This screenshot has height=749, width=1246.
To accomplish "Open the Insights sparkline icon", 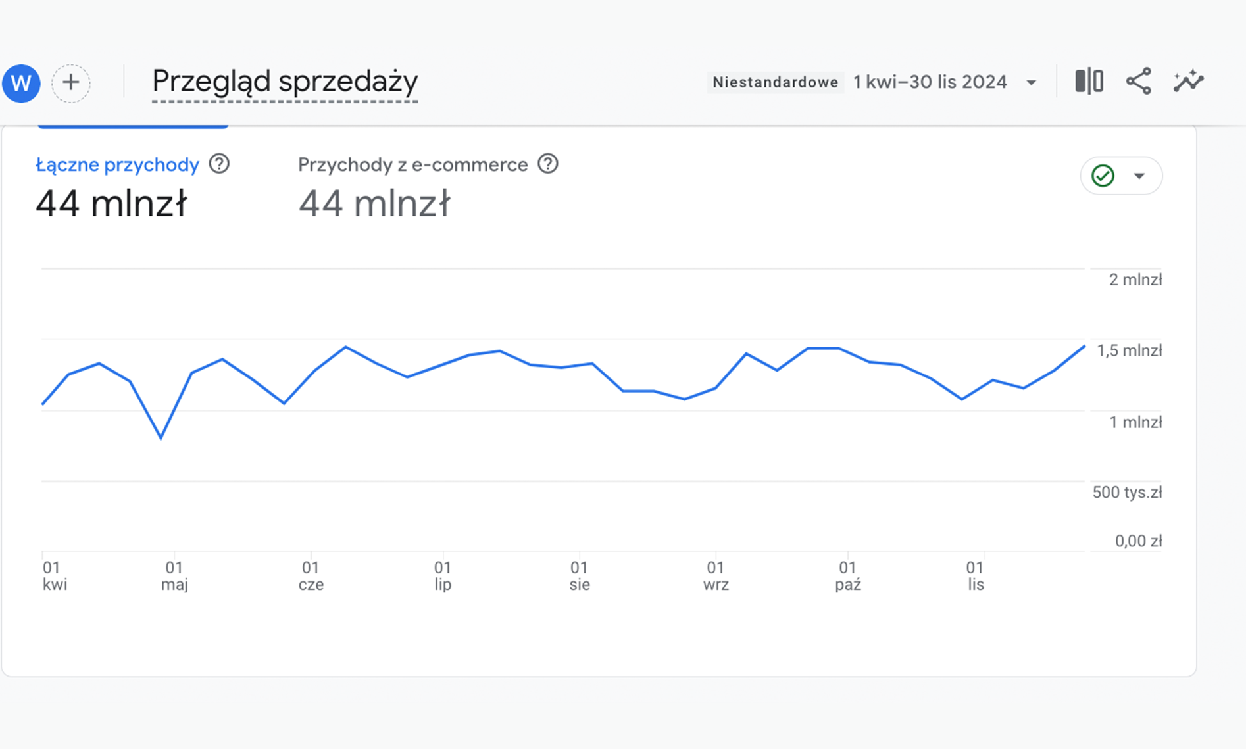I will tap(1188, 82).
